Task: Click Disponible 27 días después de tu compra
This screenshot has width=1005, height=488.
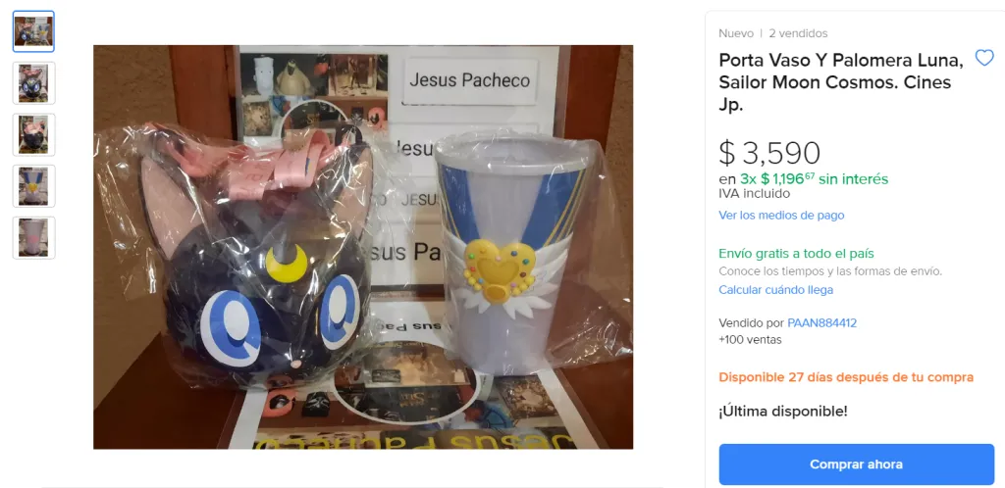Action: pyautogui.click(x=846, y=377)
